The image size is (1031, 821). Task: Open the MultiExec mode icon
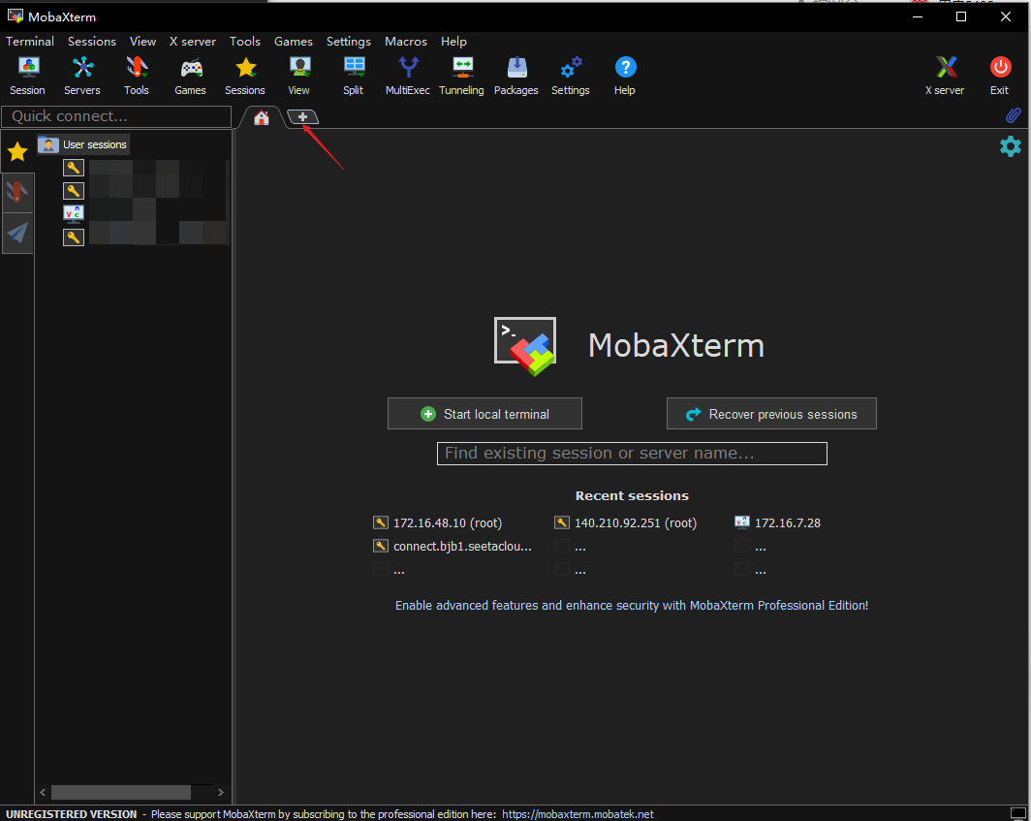408,76
